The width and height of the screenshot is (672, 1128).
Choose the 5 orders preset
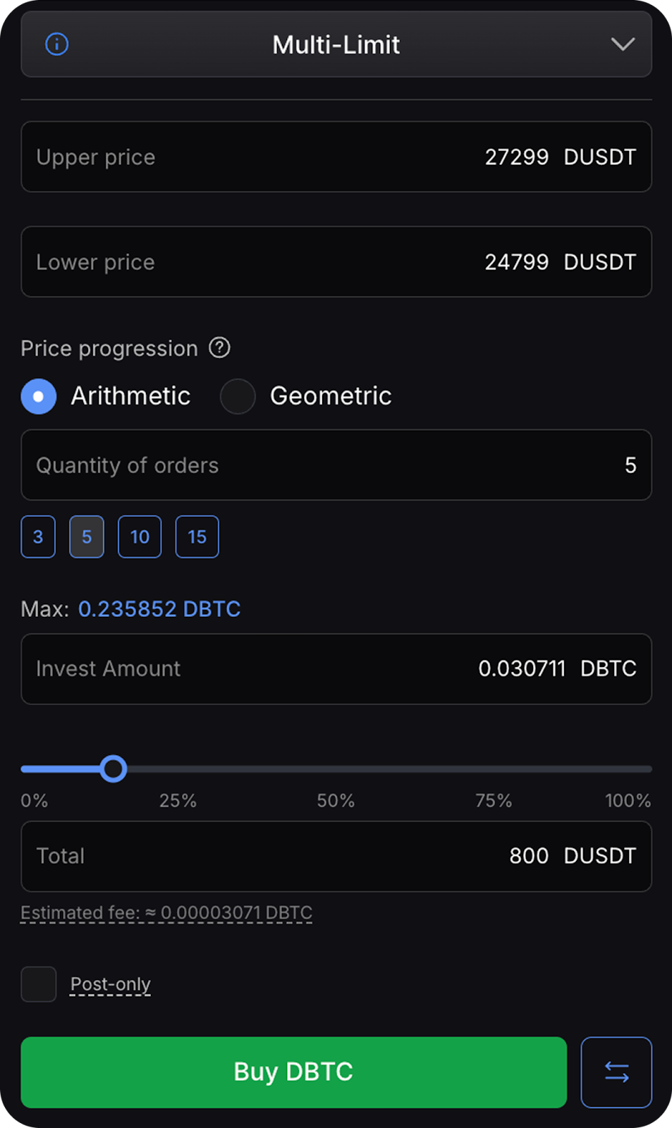87,537
